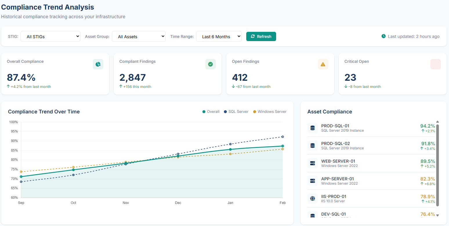Click the Refresh button
Screen dimensions: 449x226
(261, 36)
